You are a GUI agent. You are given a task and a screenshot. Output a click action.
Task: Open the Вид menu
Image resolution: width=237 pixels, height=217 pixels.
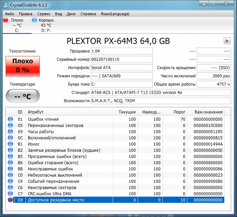point(58,14)
